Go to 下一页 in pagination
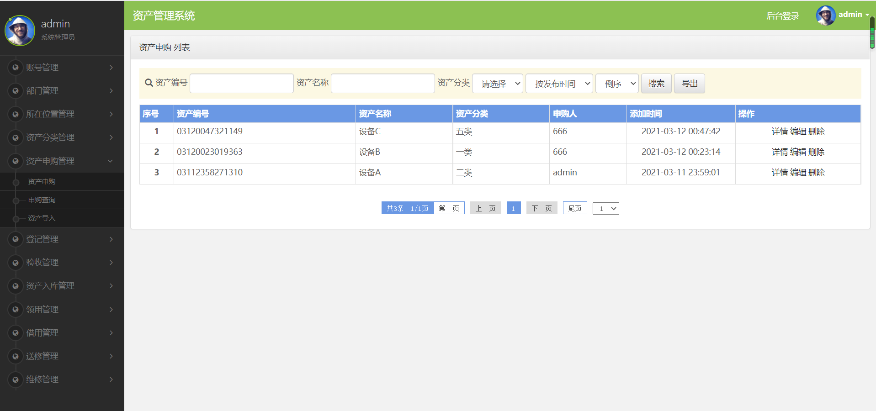 pyautogui.click(x=542, y=208)
